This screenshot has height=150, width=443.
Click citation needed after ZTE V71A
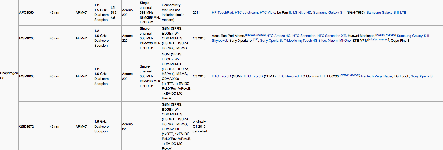pos(378,40)
